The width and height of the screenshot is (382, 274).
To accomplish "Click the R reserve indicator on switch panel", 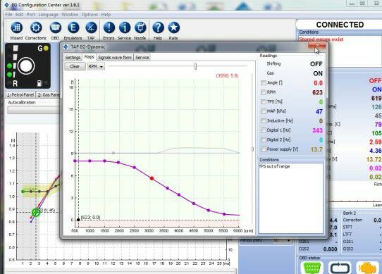I will coord(15,84).
